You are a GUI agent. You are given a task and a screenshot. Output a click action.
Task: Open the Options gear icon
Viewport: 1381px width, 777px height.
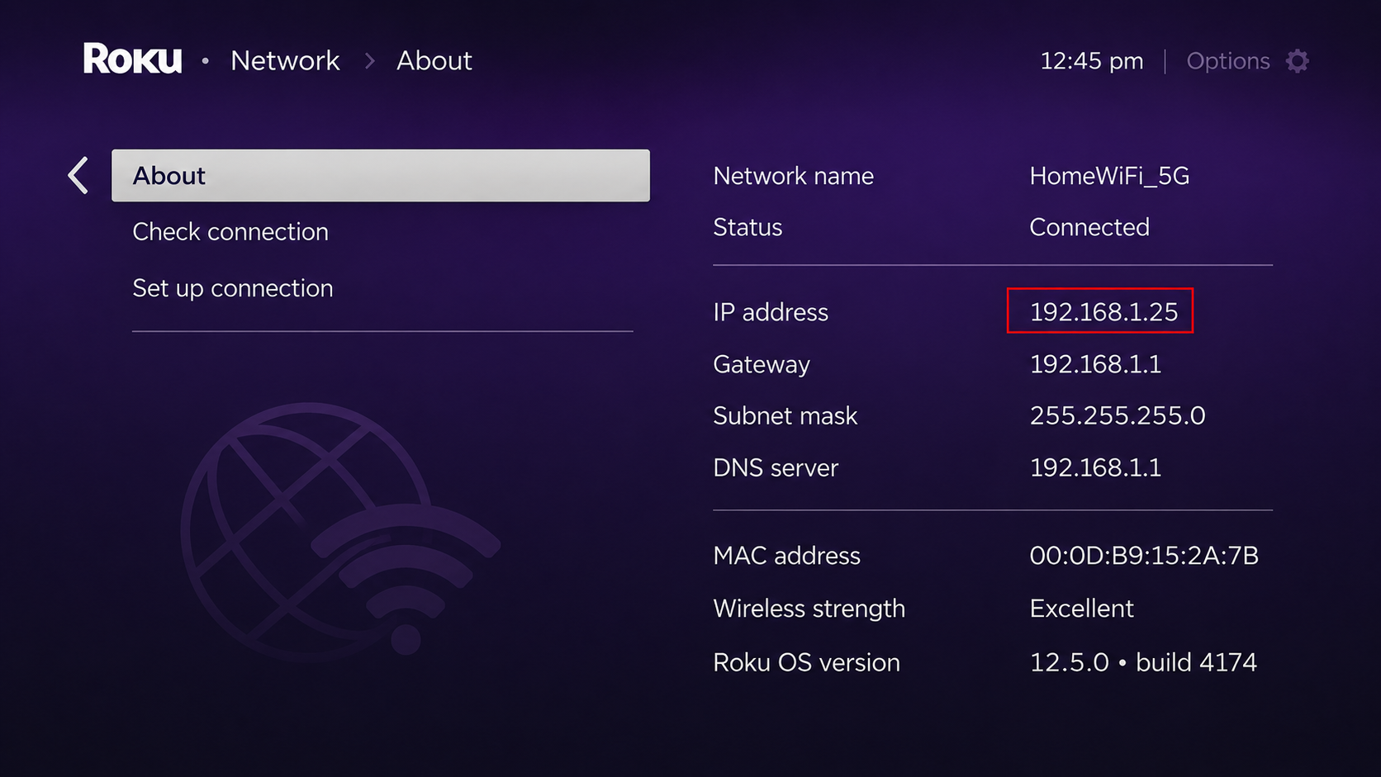(1298, 61)
